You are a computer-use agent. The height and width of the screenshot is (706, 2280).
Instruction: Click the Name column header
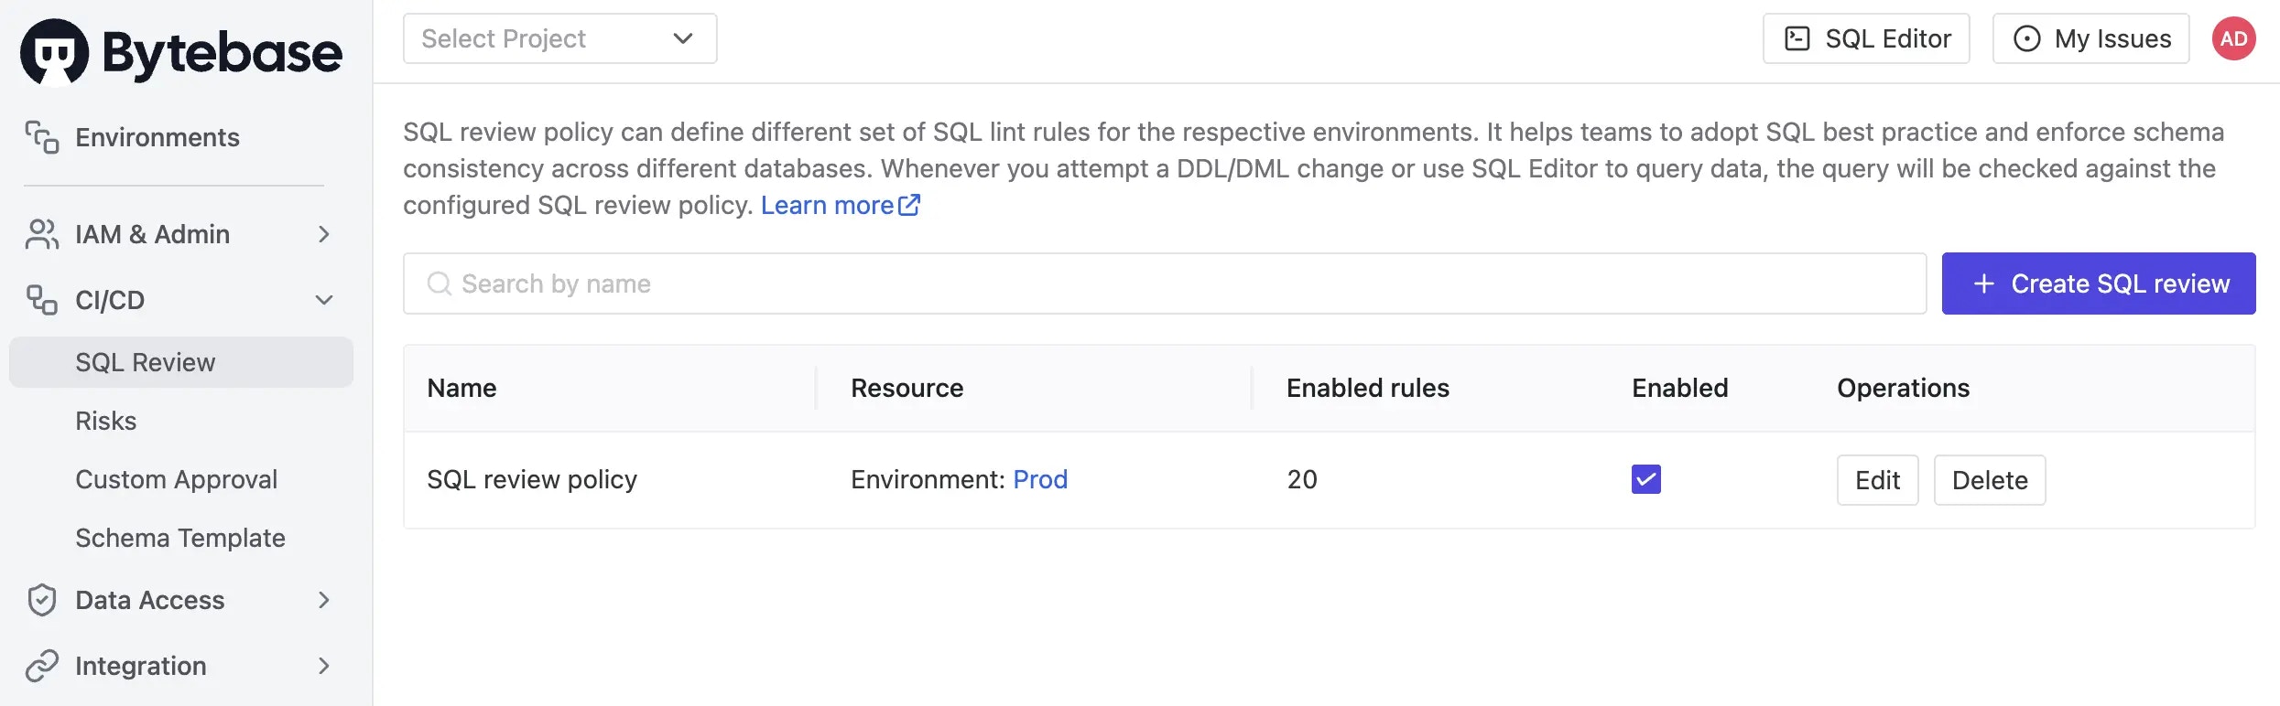click(461, 388)
